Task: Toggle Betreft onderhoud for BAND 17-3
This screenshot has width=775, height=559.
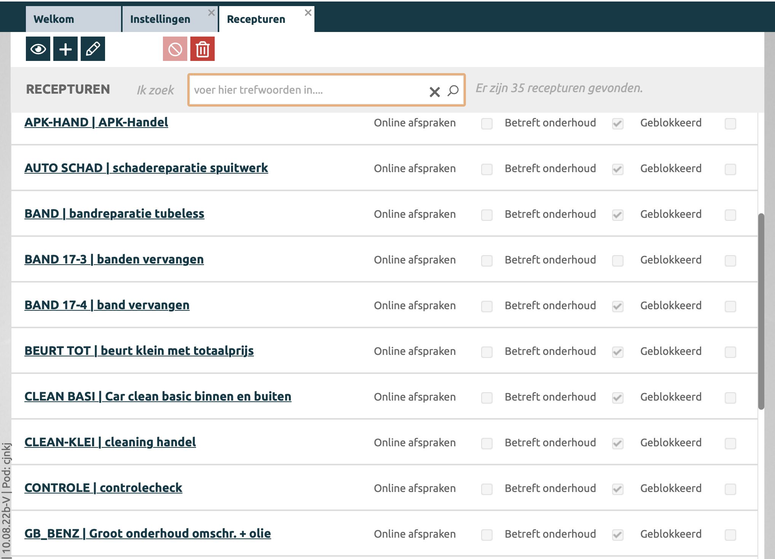Action: [617, 260]
